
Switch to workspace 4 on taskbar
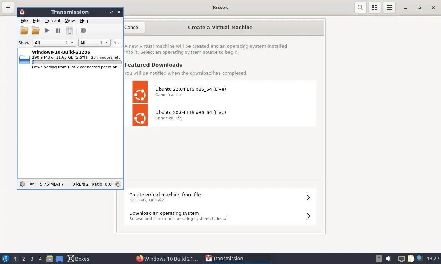(x=40, y=258)
